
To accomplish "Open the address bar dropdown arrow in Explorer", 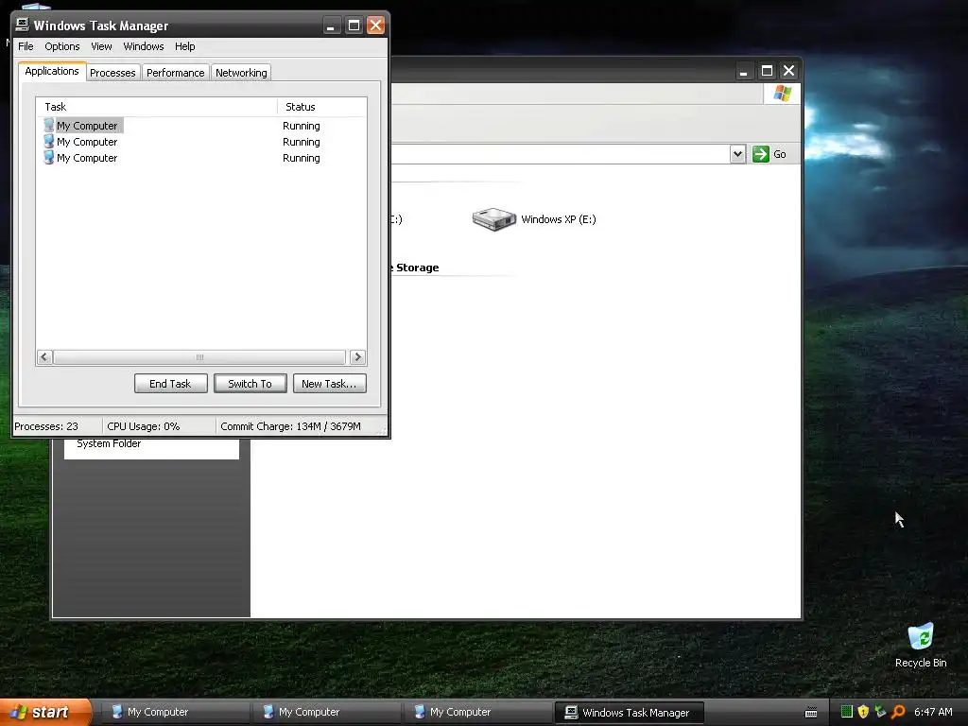I will coord(737,154).
